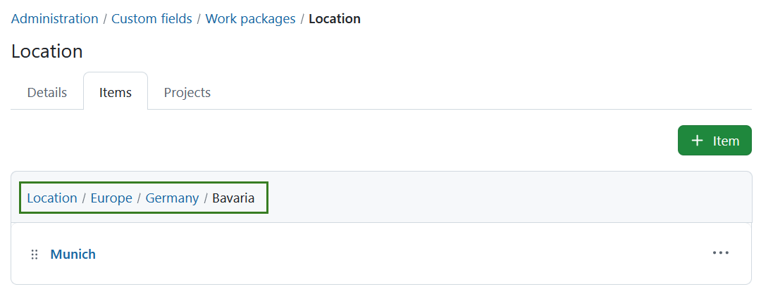Navigate to the Work packages breadcrumb link
The image size is (761, 308).
point(250,19)
